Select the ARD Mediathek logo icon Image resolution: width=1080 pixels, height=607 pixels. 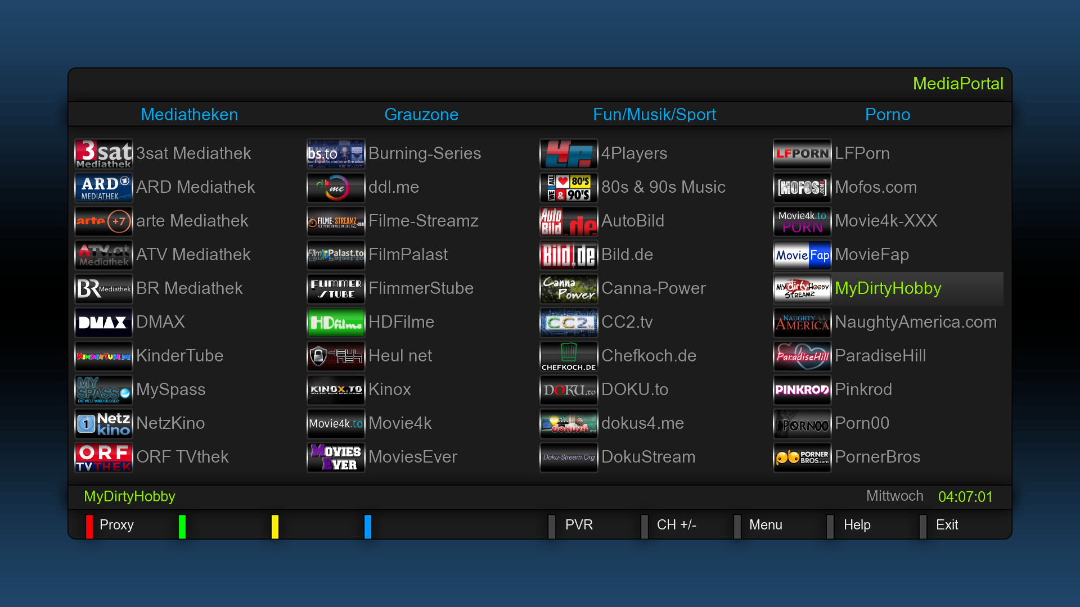point(103,188)
